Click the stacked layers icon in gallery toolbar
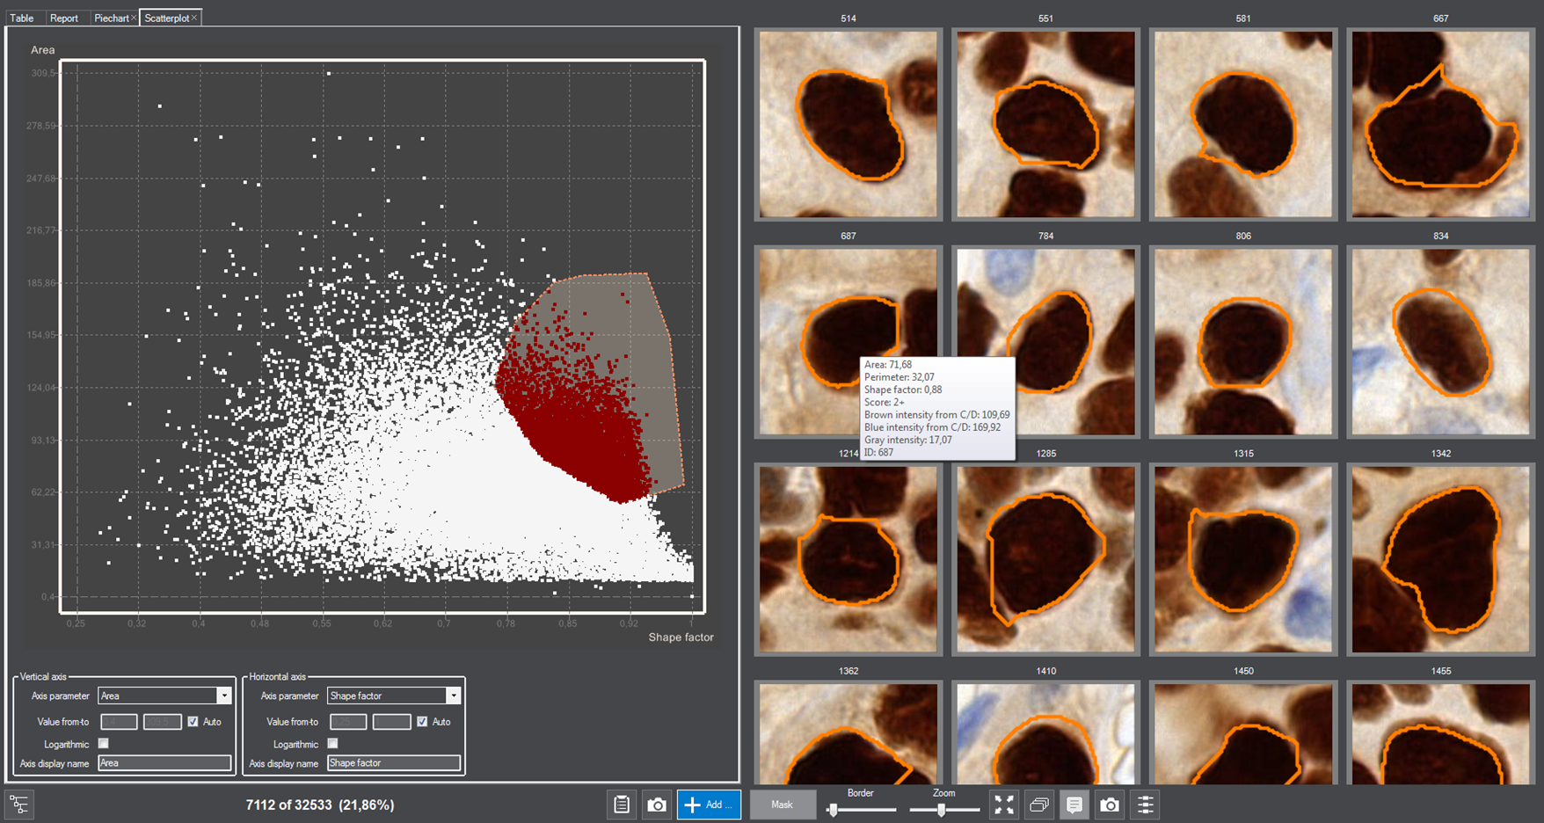Image resolution: width=1544 pixels, height=823 pixels. [1038, 805]
